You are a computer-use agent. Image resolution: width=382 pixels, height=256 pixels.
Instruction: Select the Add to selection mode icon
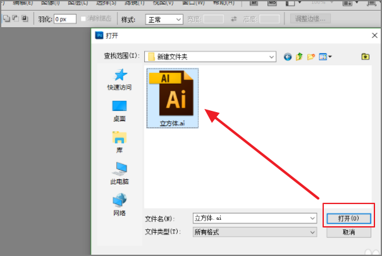[x=6, y=18]
